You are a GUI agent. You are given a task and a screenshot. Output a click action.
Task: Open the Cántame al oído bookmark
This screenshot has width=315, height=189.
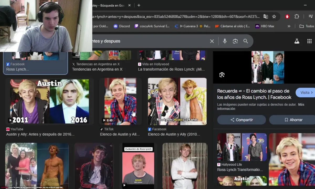(x=232, y=26)
